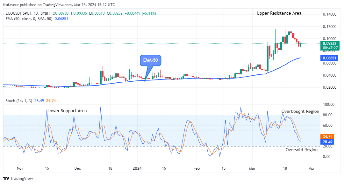Click the Feb label on time axis
Image resolution: width=344 pixels, height=184 pixels.
(x=197, y=168)
